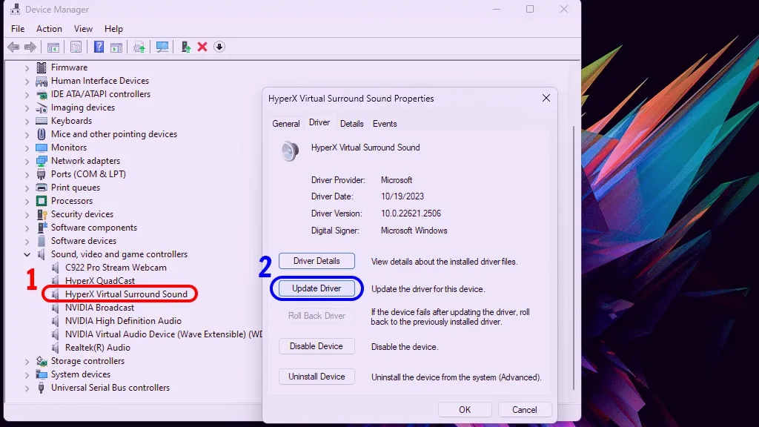
Task: Click the Back arrow in the toolbar
Action: point(13,47)
